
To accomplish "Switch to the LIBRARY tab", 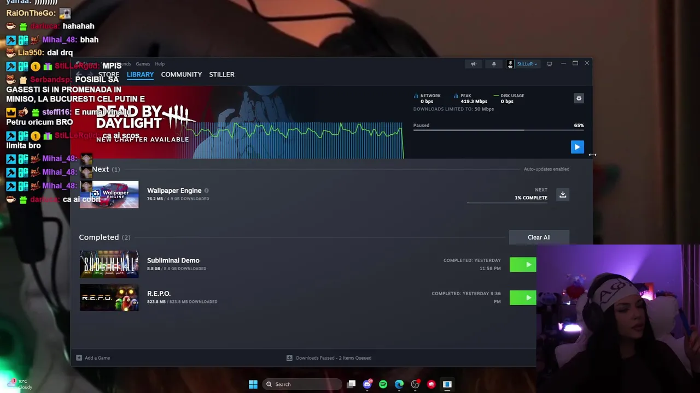I will [140, 74].
